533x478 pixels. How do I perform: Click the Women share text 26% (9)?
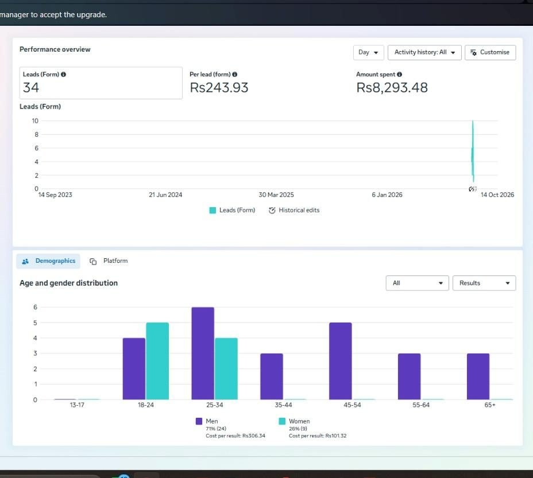tap(298, 429)
